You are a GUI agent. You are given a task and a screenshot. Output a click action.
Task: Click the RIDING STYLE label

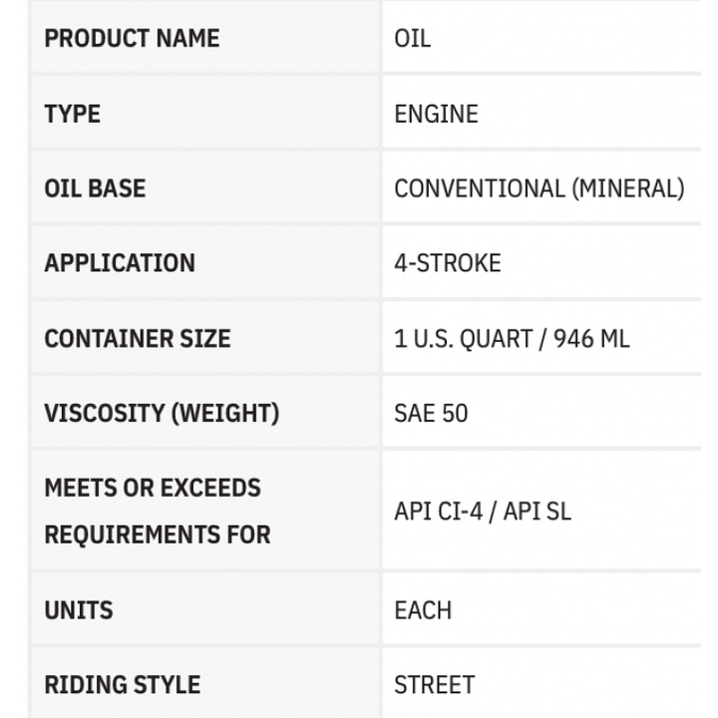click(123, 684)
